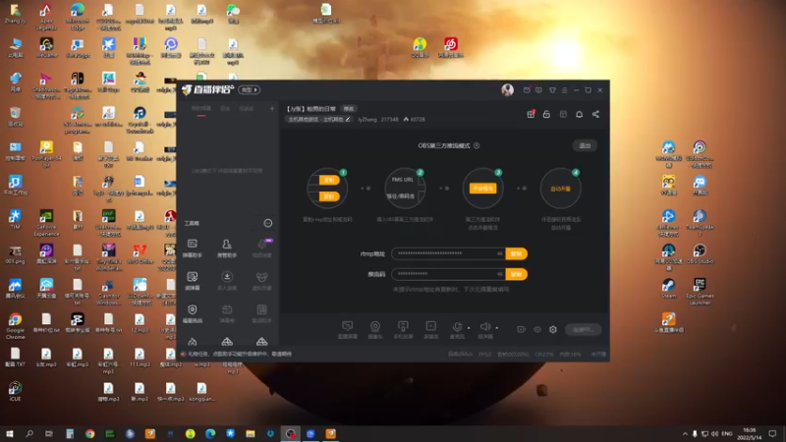Copy the stream key with 复制 button
This screenshot has height=442, width=786.
point(517,274)
